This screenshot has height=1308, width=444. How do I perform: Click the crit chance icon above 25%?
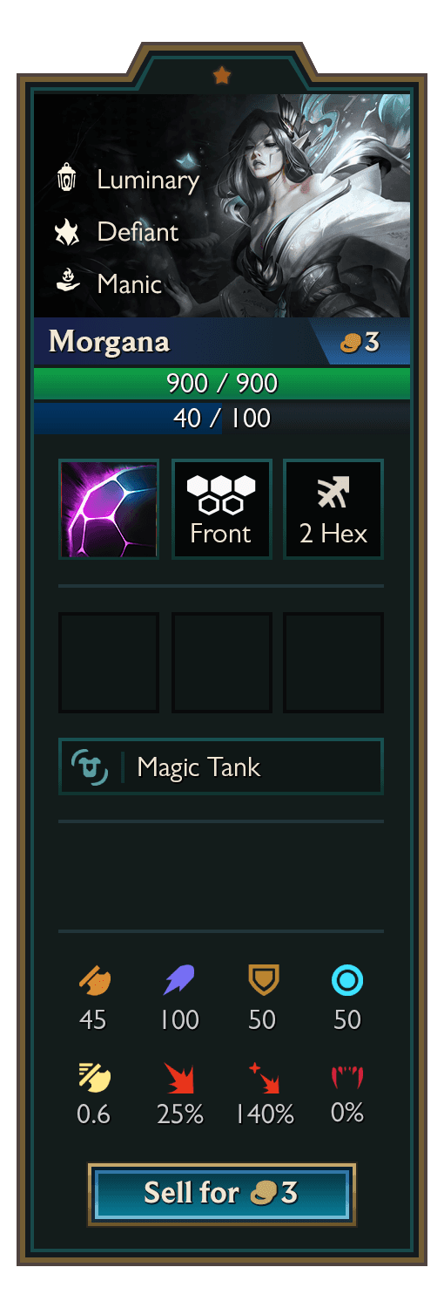(x=179, y=1078)
